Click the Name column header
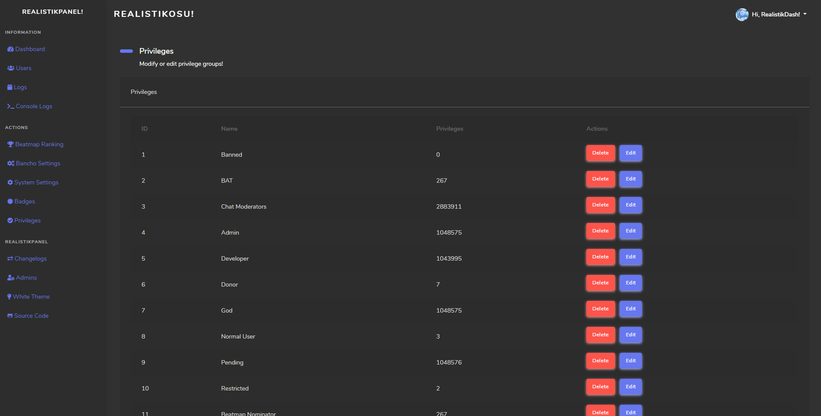Image resolution: width=821 pixels, height=416 pixels. (229, 129)
